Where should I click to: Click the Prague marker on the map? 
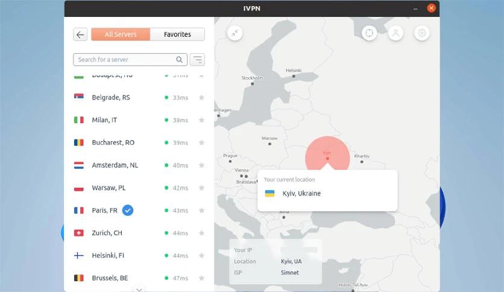[230, 162]
